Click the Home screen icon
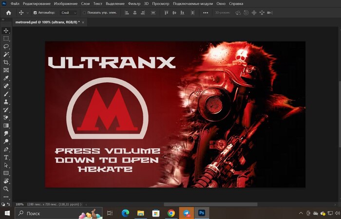Screen dimensions: 341x219 (8, 13)
